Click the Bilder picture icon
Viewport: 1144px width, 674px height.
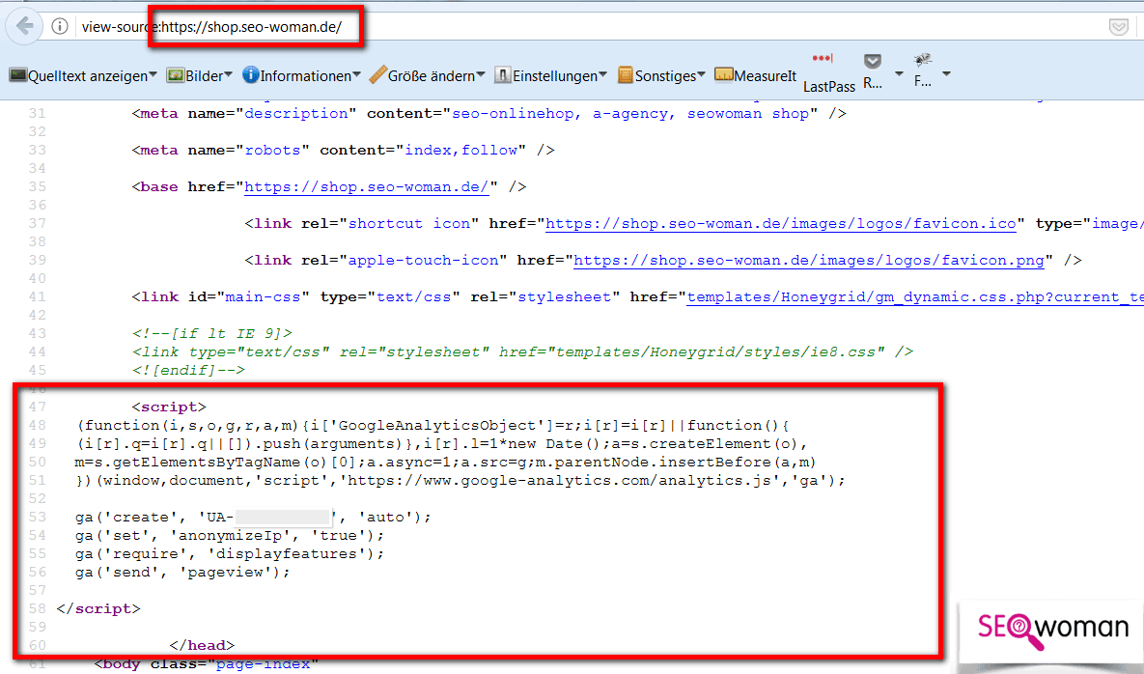click(x=175, y=75)
